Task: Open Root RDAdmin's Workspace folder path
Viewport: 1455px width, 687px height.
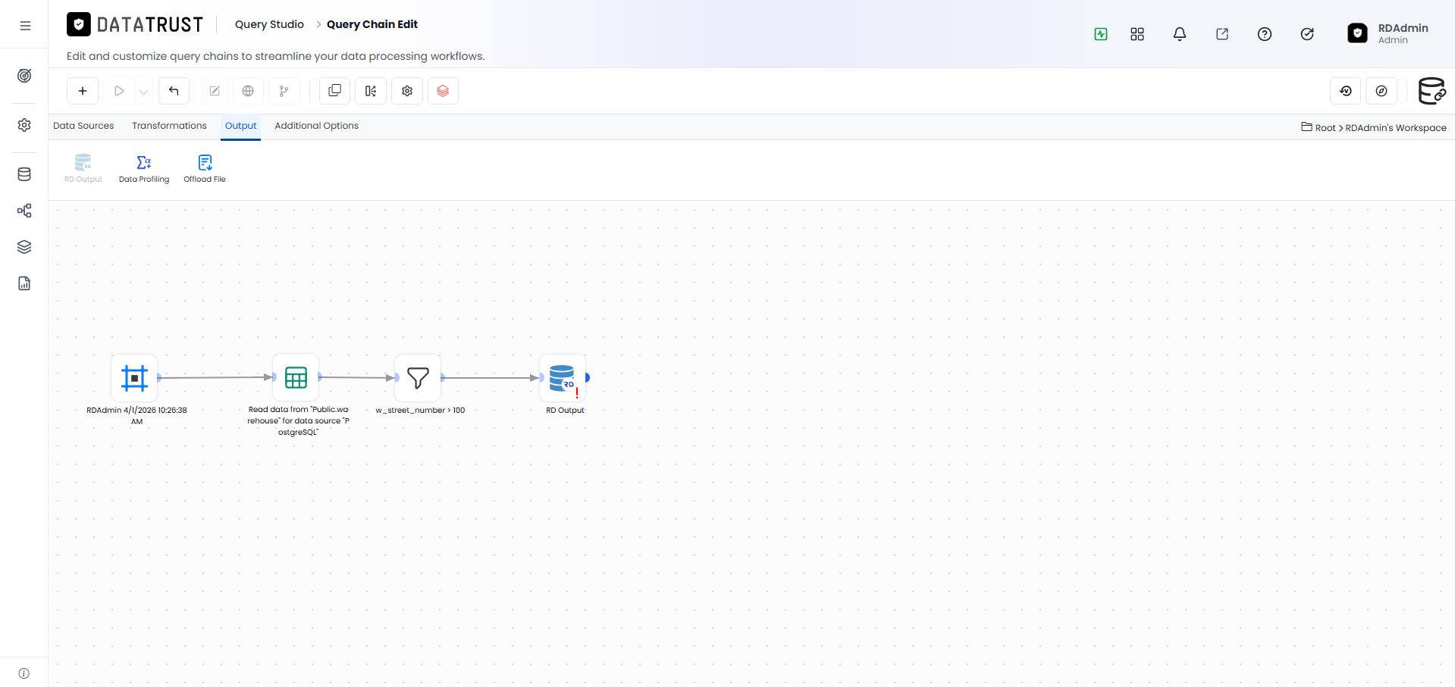Action: click(x=1373, y=127)
